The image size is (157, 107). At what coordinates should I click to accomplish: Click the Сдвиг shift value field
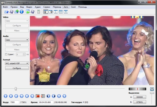point(20,55)
